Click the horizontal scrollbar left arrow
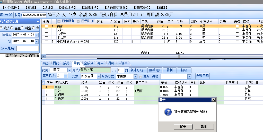This screenshot has height=140, width=263. (43, 57)
